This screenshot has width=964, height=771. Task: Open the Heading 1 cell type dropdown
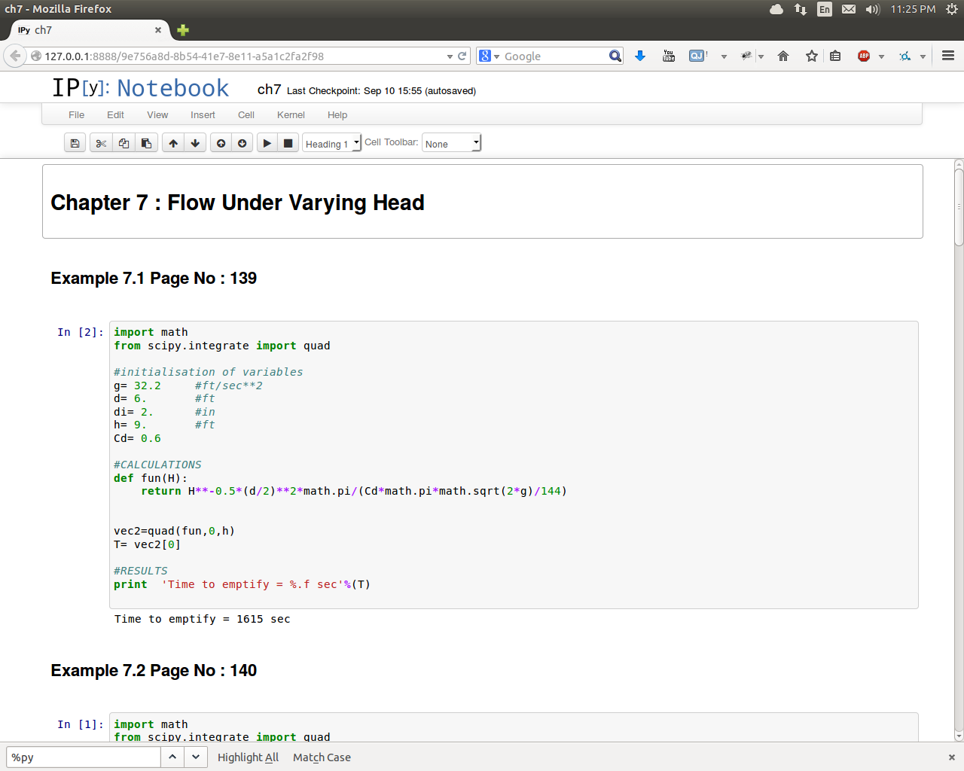click(331, 144)
